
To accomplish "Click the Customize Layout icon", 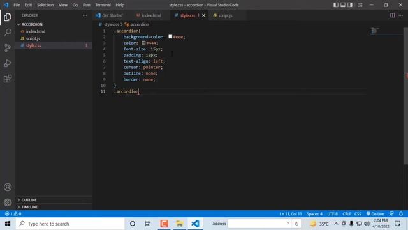I will coord(360,5).
